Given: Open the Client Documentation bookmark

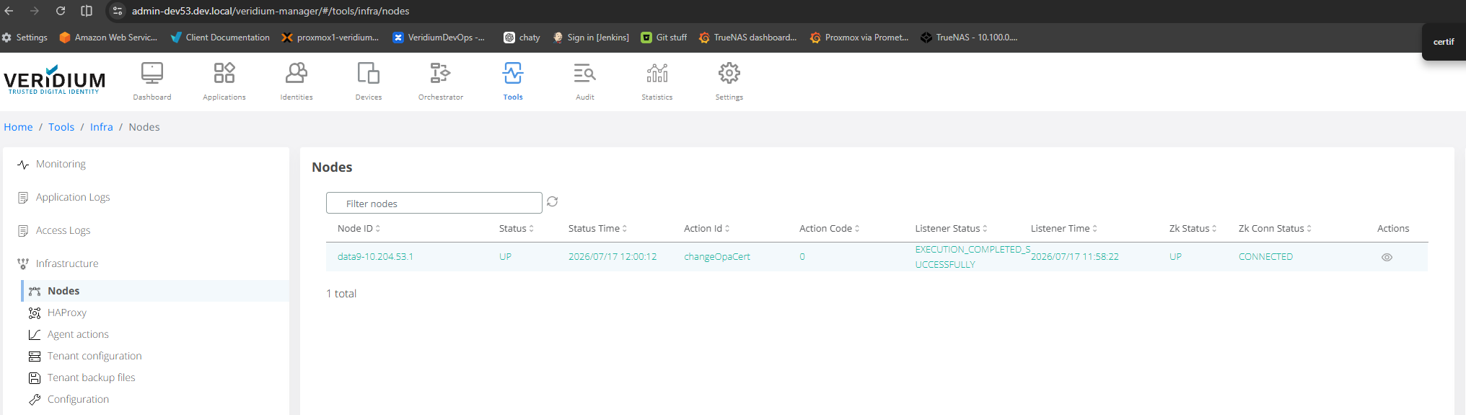Looking at the screenshot, I should [x=220, y=38].
